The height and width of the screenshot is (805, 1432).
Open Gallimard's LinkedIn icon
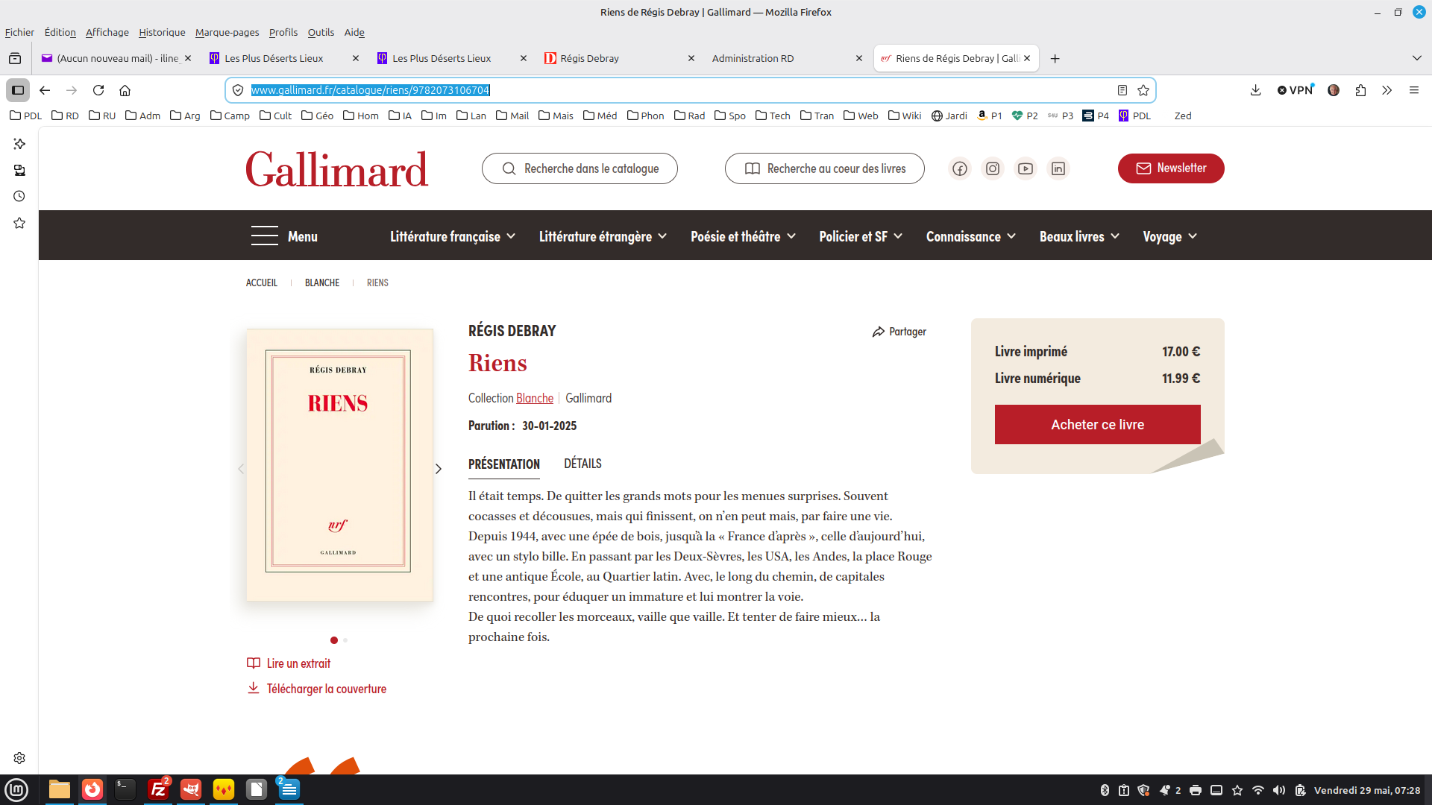1058,168
